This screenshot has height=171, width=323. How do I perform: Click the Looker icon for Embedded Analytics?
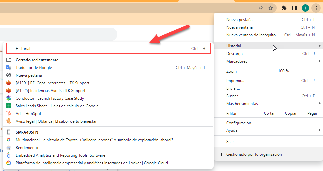[9, 155]
